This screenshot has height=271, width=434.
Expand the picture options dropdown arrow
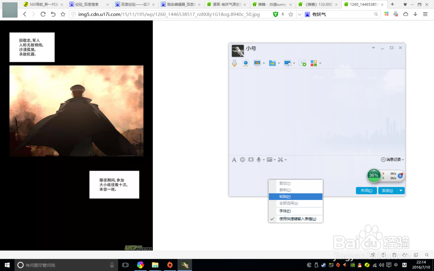275,160
